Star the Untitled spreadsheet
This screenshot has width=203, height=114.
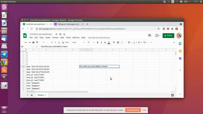(56, 34)
